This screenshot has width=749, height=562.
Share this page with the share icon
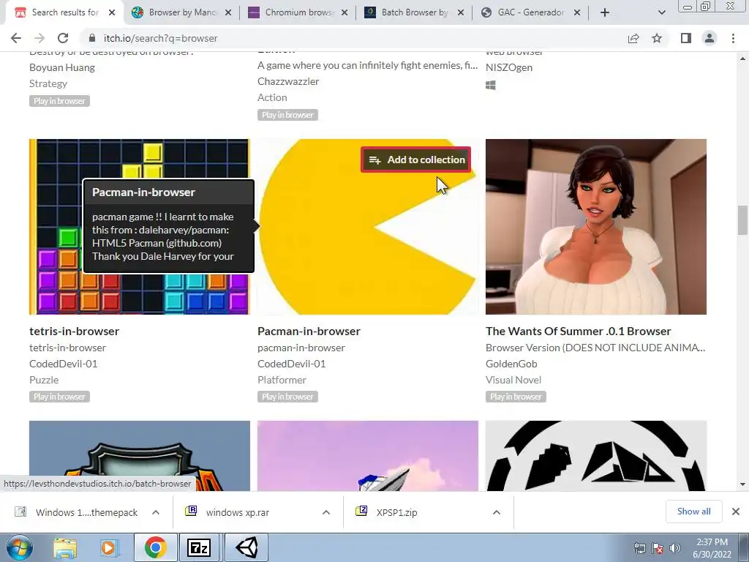point(633,38)
